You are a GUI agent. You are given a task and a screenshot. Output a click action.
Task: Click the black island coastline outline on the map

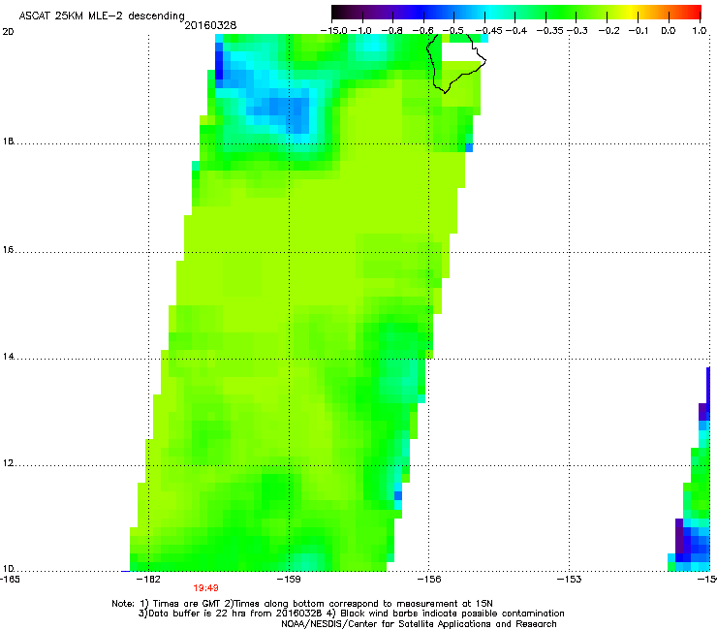tap(456, 63)
